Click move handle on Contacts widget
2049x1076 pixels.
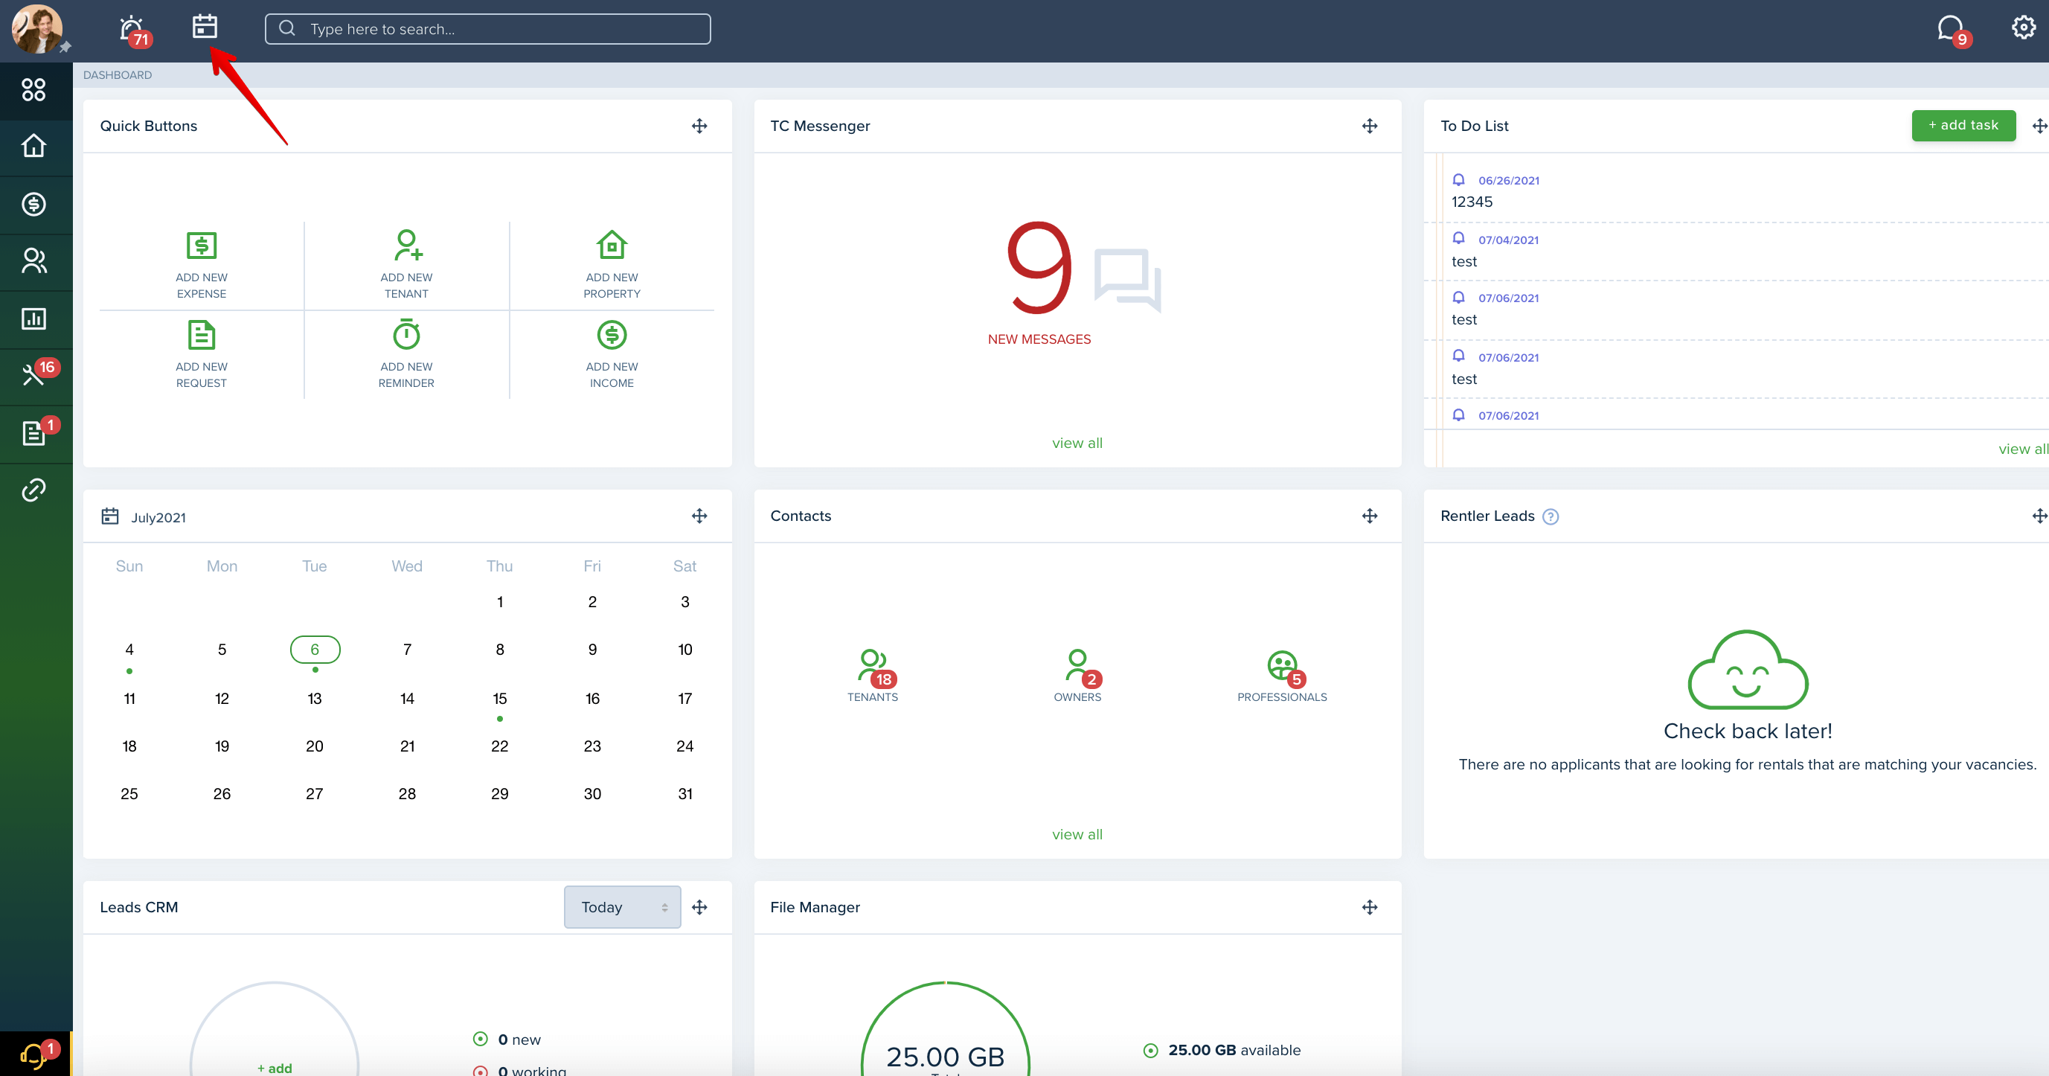(x=1370, y=516)
